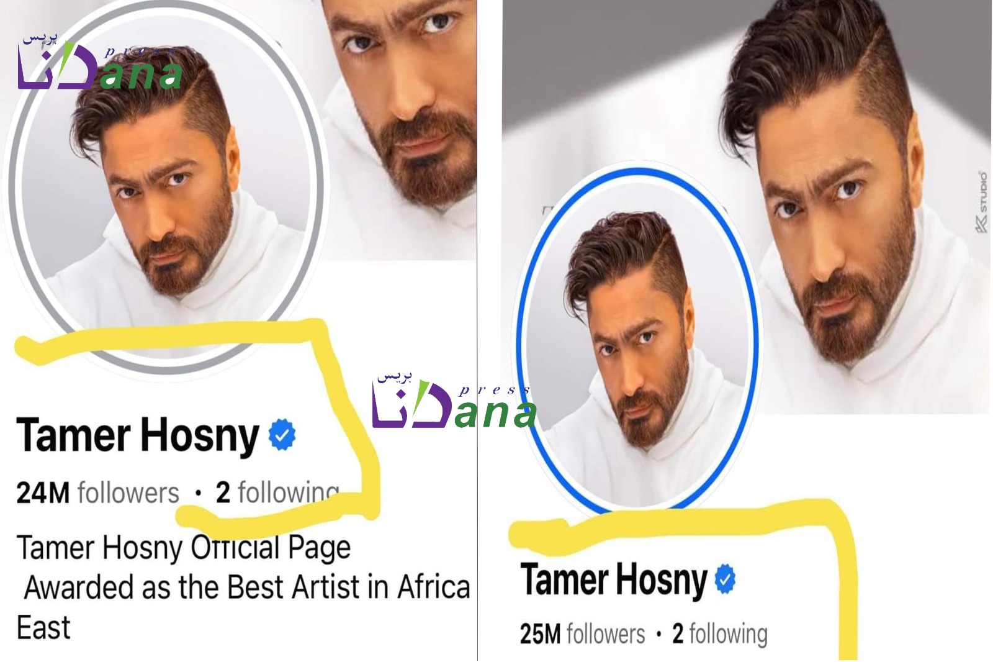Open the right profile picture with blue ring
This screenshot has width=993, height=662.
coord(638,342)
